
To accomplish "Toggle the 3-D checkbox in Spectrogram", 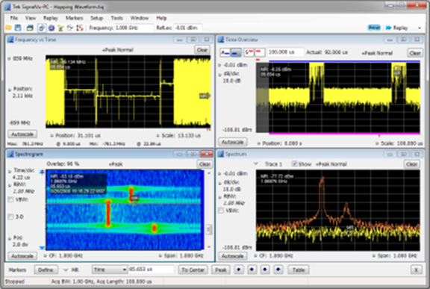I will [10, 217].
